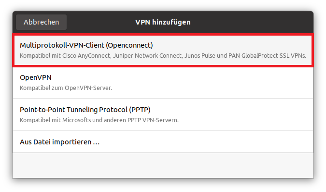Click the PAN GlobalProtect SSL VPNs text
The height and width of the screenshot is (192, 326).
[x=267, y=56]
